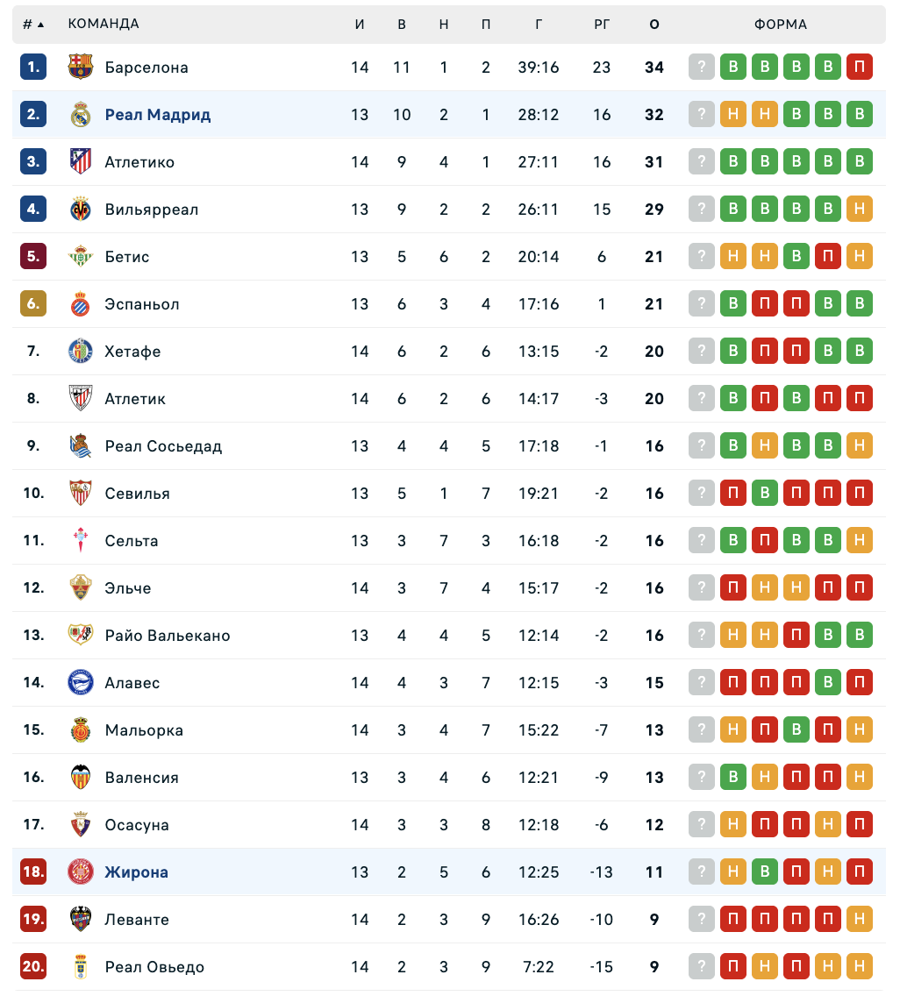Sort standings by points column О
This screenshot has height=996, width=900.
pyautogui.click(x=654, y=25)
